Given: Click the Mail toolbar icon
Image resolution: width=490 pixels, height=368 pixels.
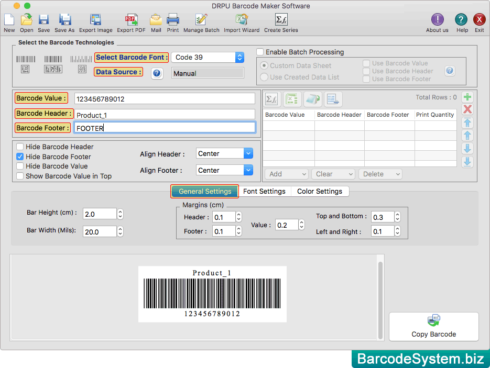Looking at the screenshot, I should [x=156, y=20].
